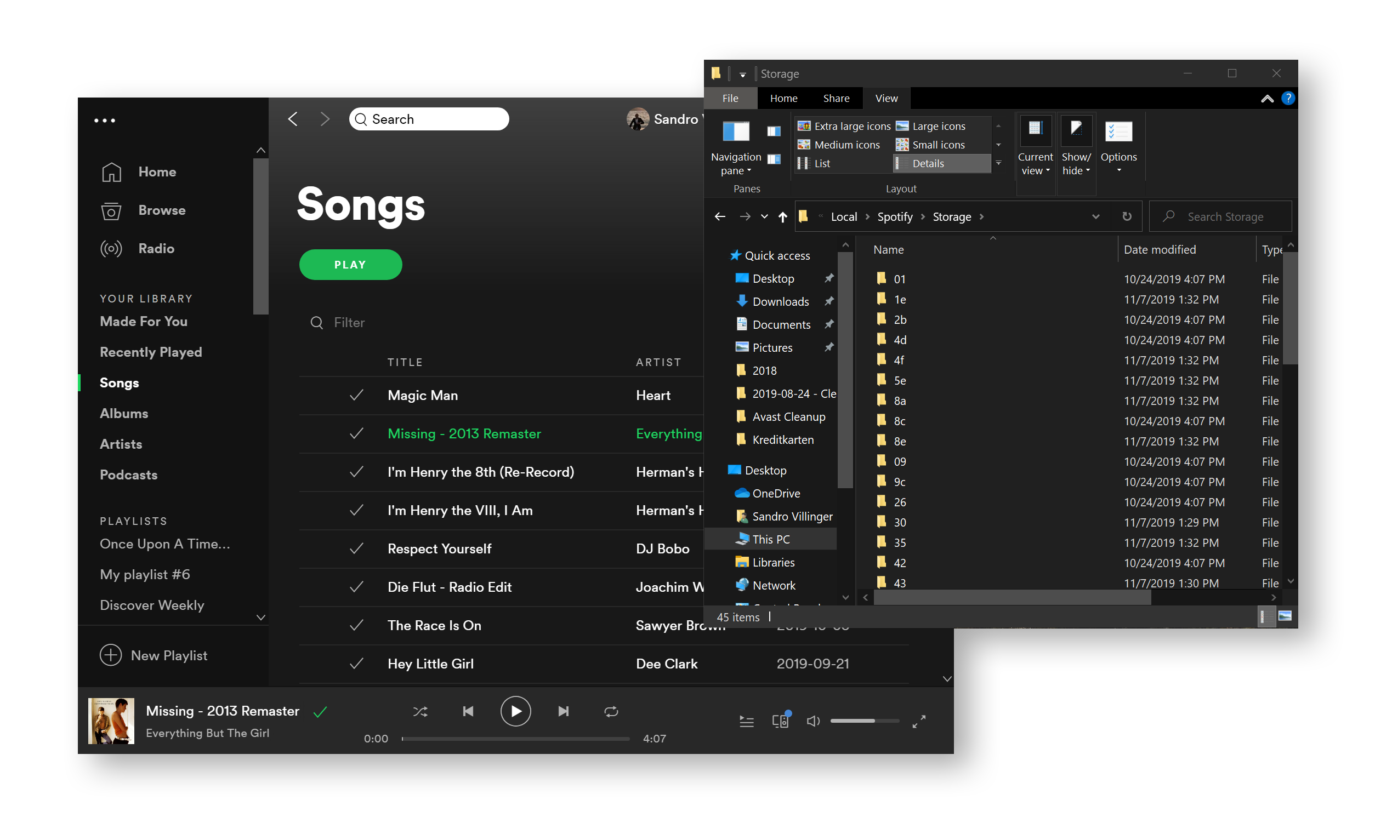Switch to Home ribbon tab

[783, 98]
